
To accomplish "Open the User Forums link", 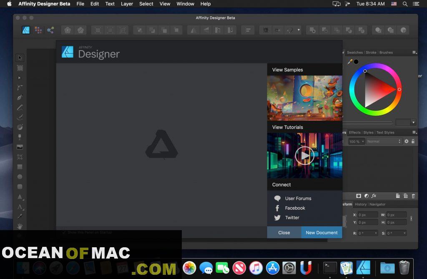I will tap(298, 198).
